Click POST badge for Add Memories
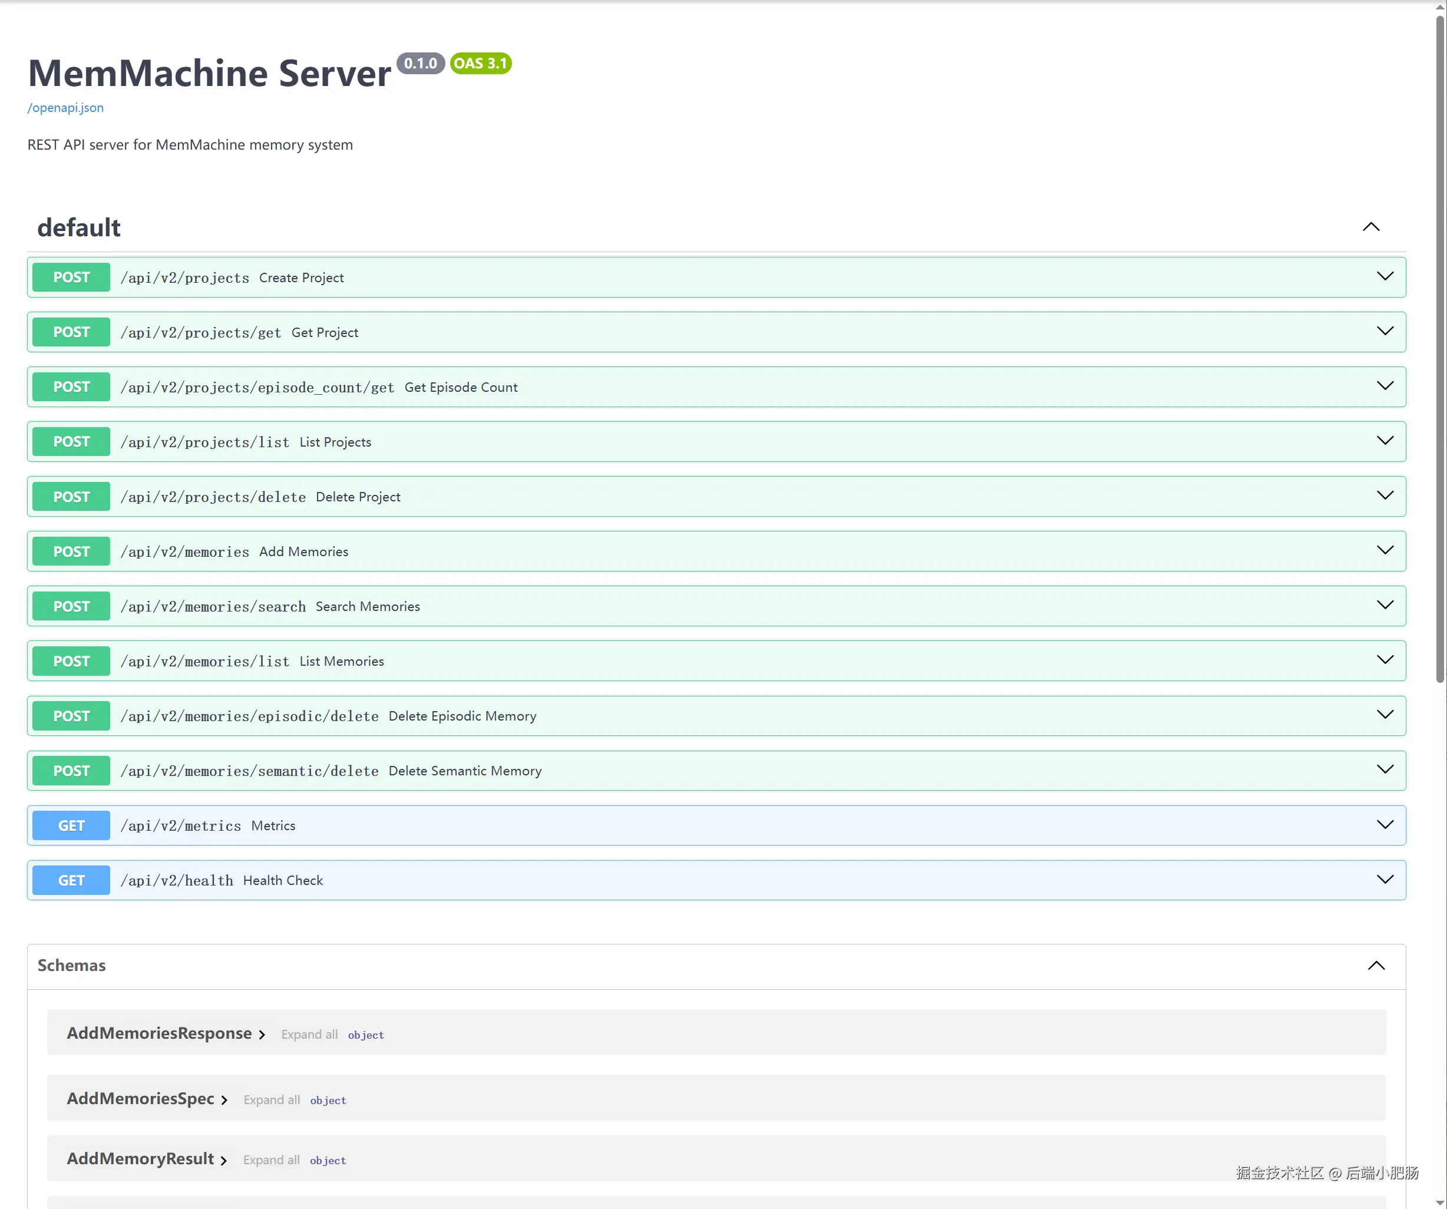Image resolution: width=1447 pixels, height=1209 pixels. coord(71,552)
